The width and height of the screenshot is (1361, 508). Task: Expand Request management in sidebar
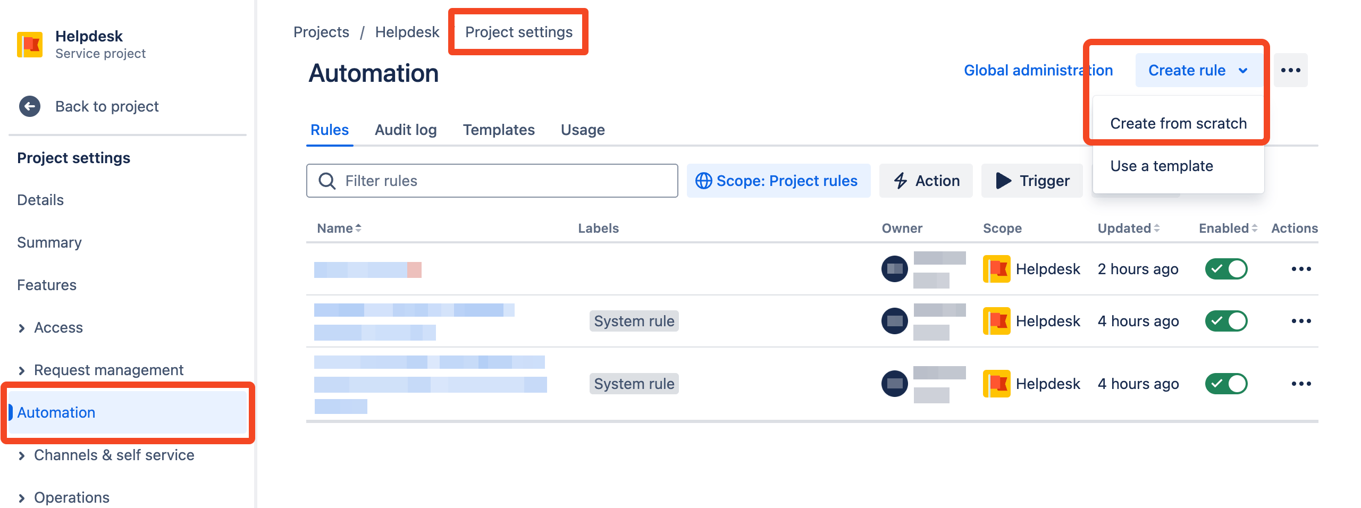22,371
